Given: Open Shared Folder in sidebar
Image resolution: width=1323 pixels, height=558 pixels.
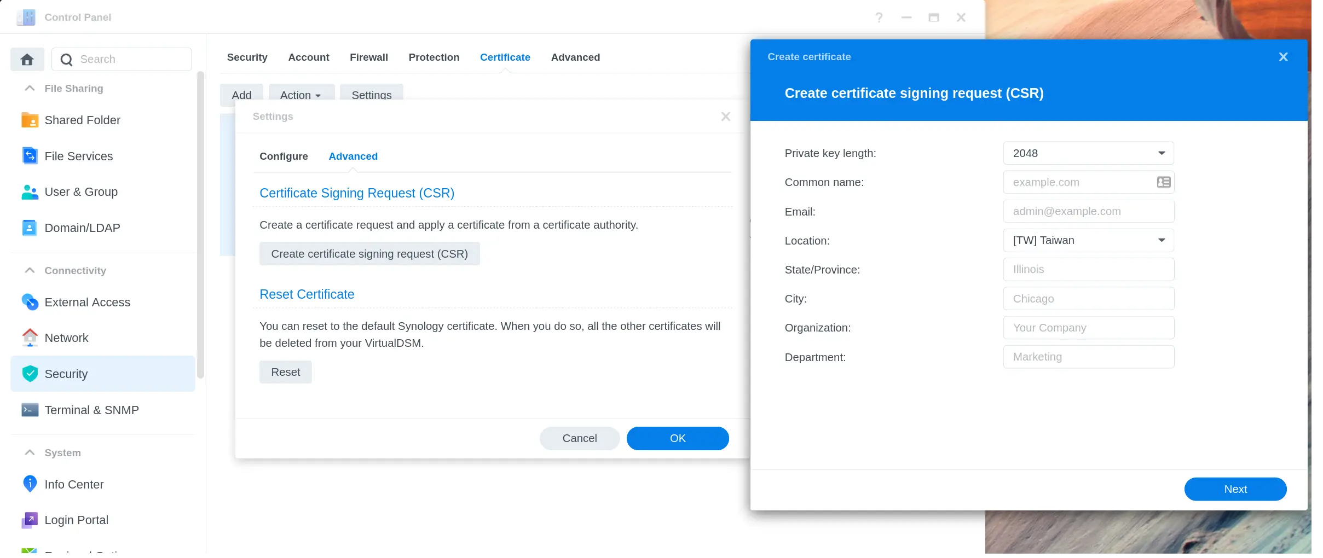Looking at the screenshot, I should coord(103,120).
